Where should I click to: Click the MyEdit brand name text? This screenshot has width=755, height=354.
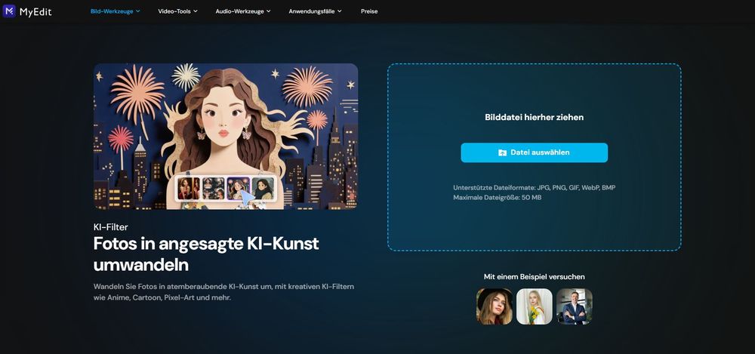point(35,11)
